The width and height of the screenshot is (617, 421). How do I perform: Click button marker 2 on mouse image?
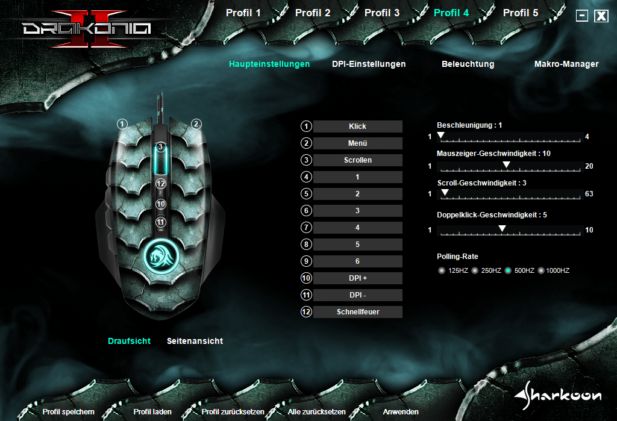[196, 124]
